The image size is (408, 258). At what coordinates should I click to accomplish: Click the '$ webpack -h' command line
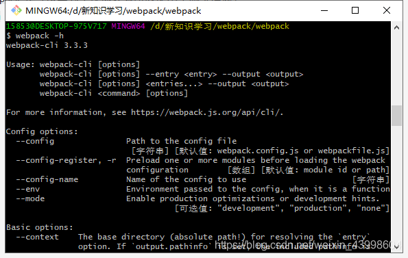tap(35, 36)
